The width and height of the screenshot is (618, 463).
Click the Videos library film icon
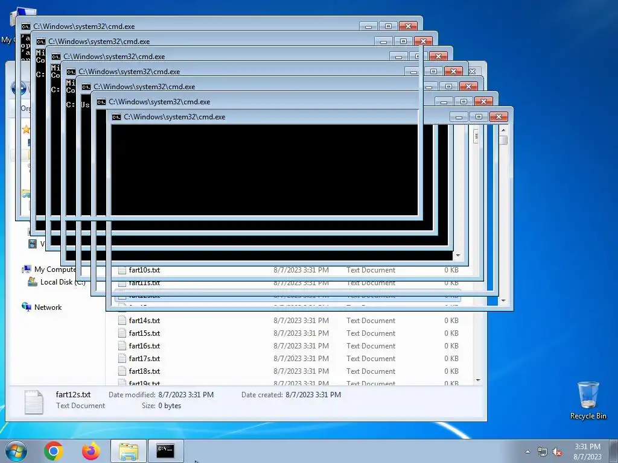[33, 244]
